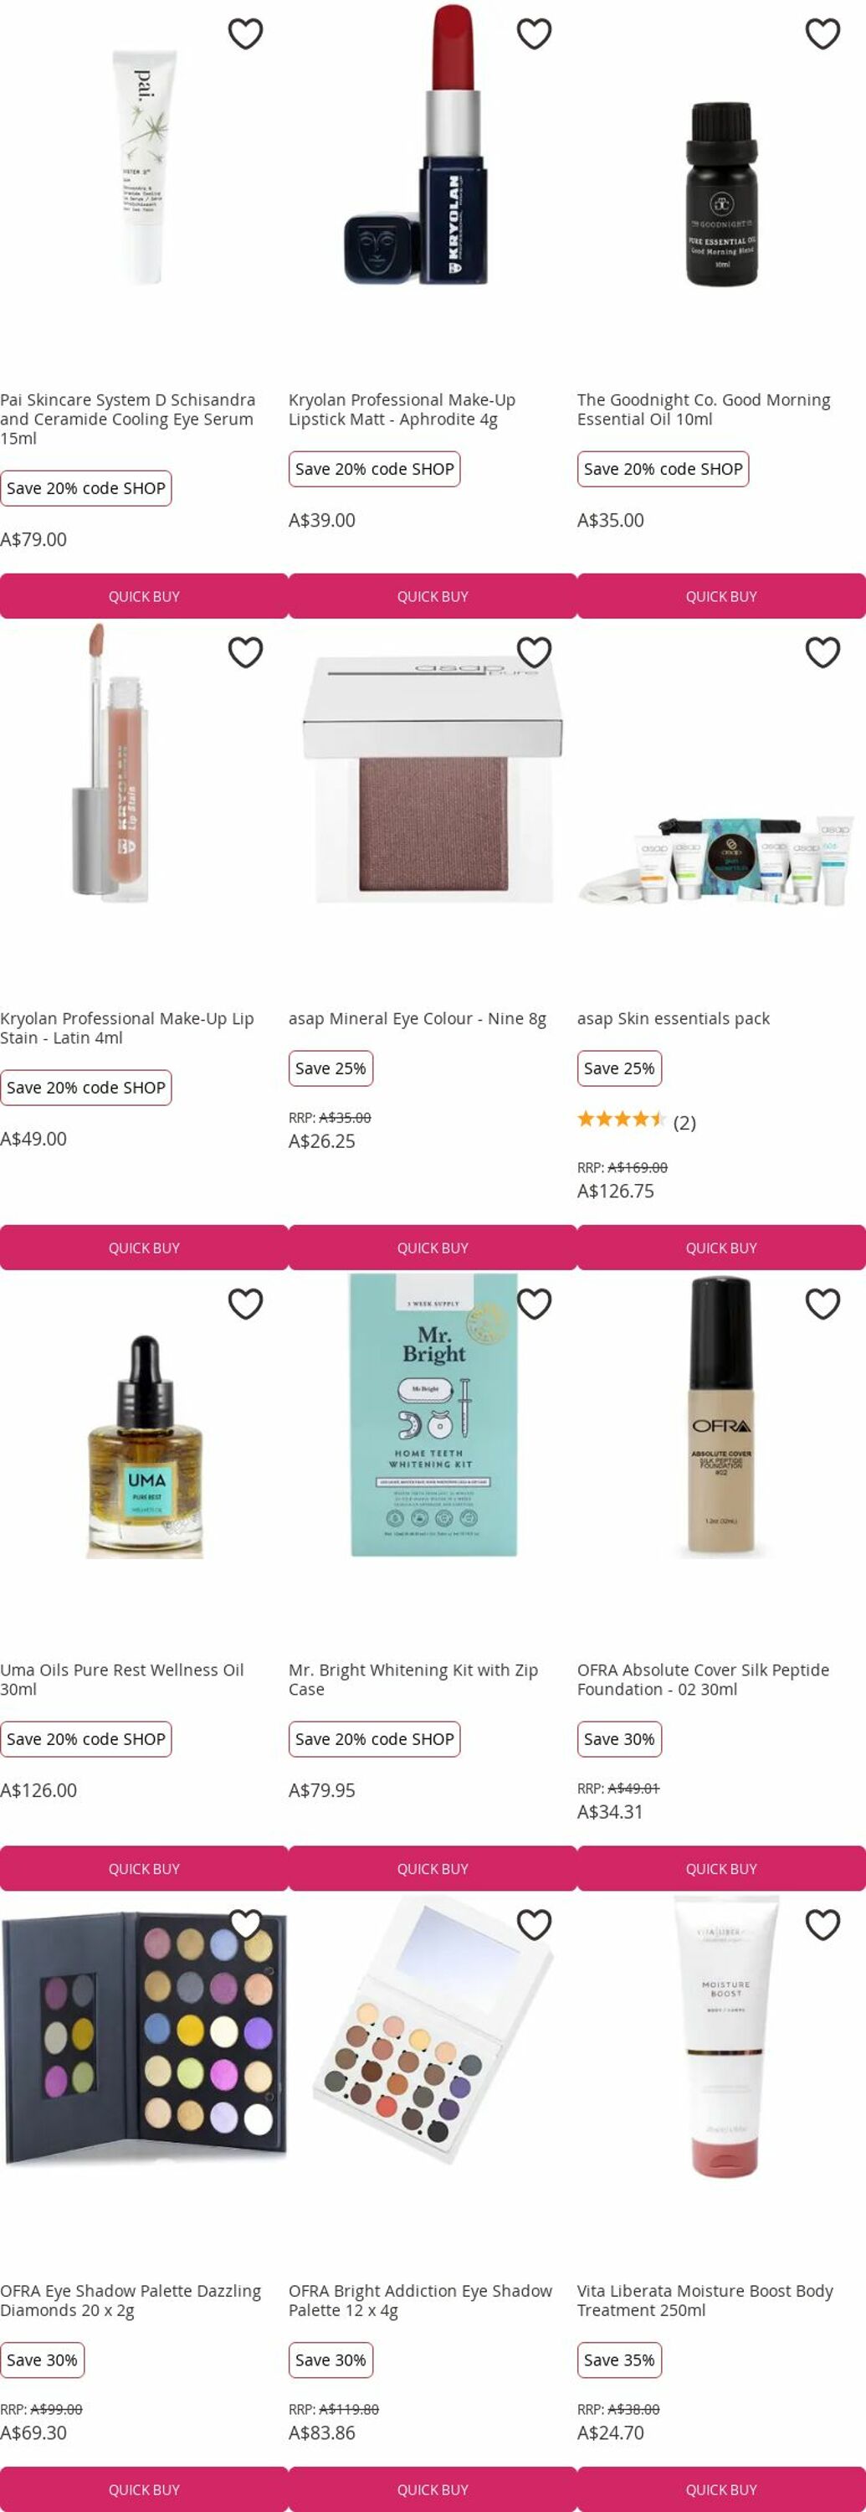Viewport: 866px width, 2512px height.
Task: Open Kryolan Lipstick Matt Aphrodite product link
Action: tap(402, 409)
